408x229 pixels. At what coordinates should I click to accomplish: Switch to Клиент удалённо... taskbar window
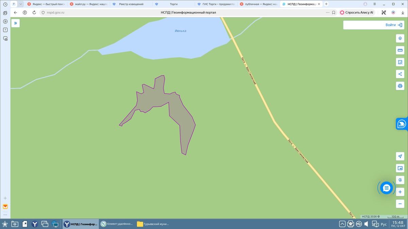pos(116,224)
